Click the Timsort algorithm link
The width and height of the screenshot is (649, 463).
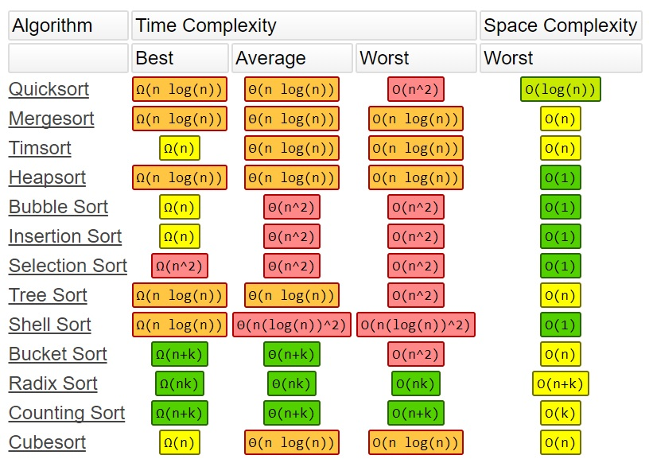coord(40,148)
